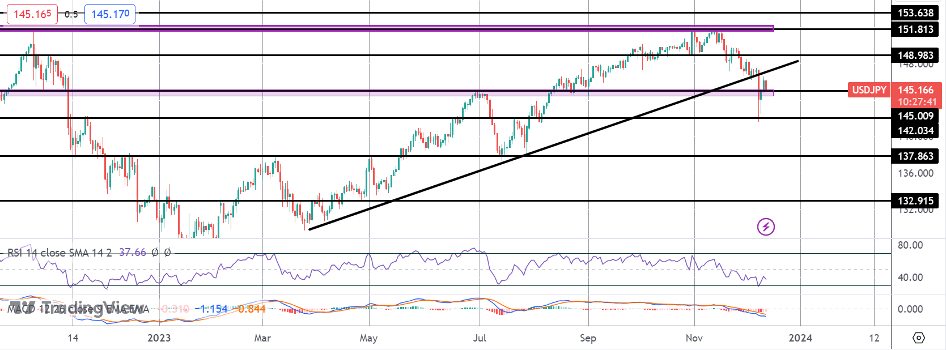The height and width of the screenshot is (350, 946).
Task: Click the 0.000 MACD scale value
Action: click(910, 309)
